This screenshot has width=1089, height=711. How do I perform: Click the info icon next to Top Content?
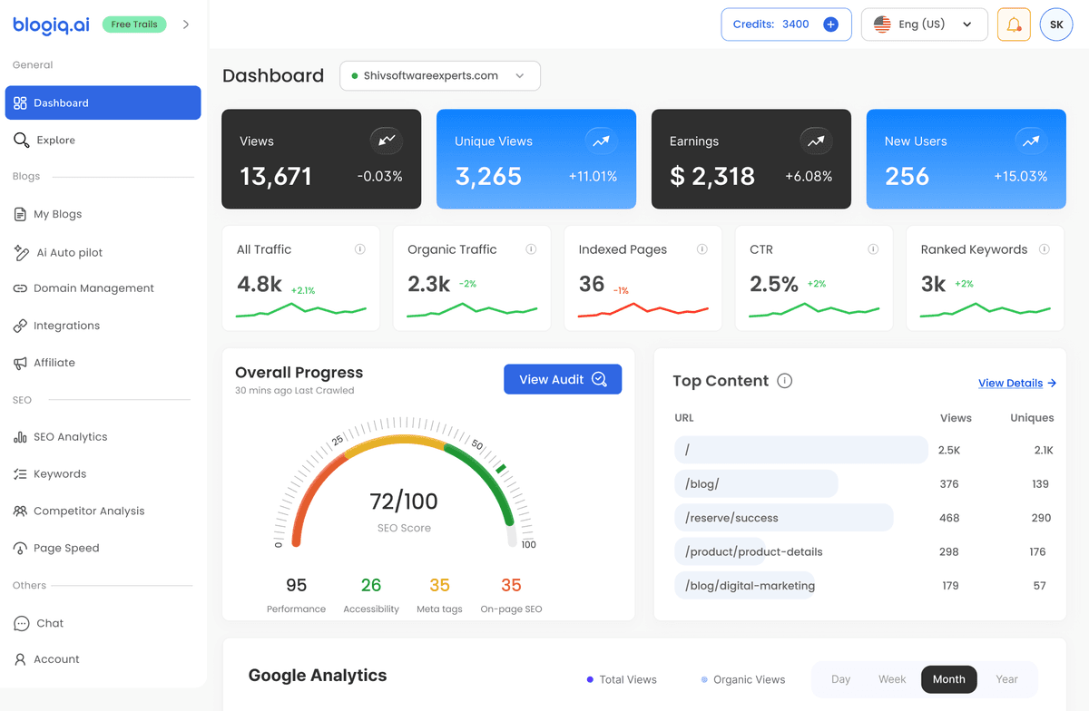785,381
